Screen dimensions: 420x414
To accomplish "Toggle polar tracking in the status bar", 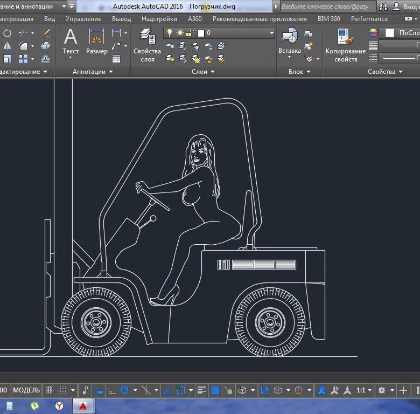I will tap(125, 390).
